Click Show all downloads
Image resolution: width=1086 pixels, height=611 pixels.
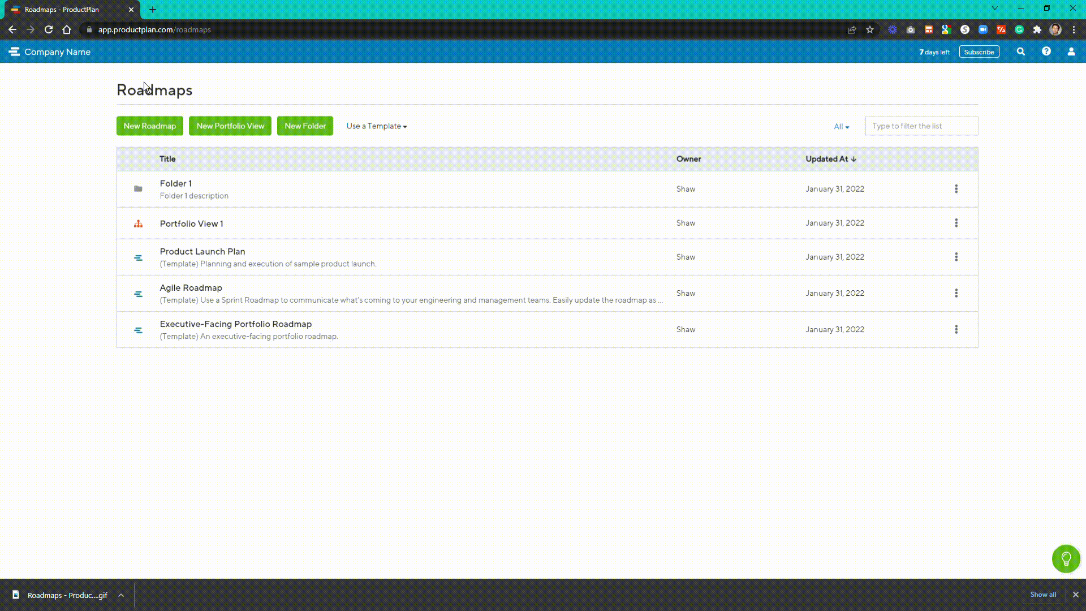[1043, 595]
